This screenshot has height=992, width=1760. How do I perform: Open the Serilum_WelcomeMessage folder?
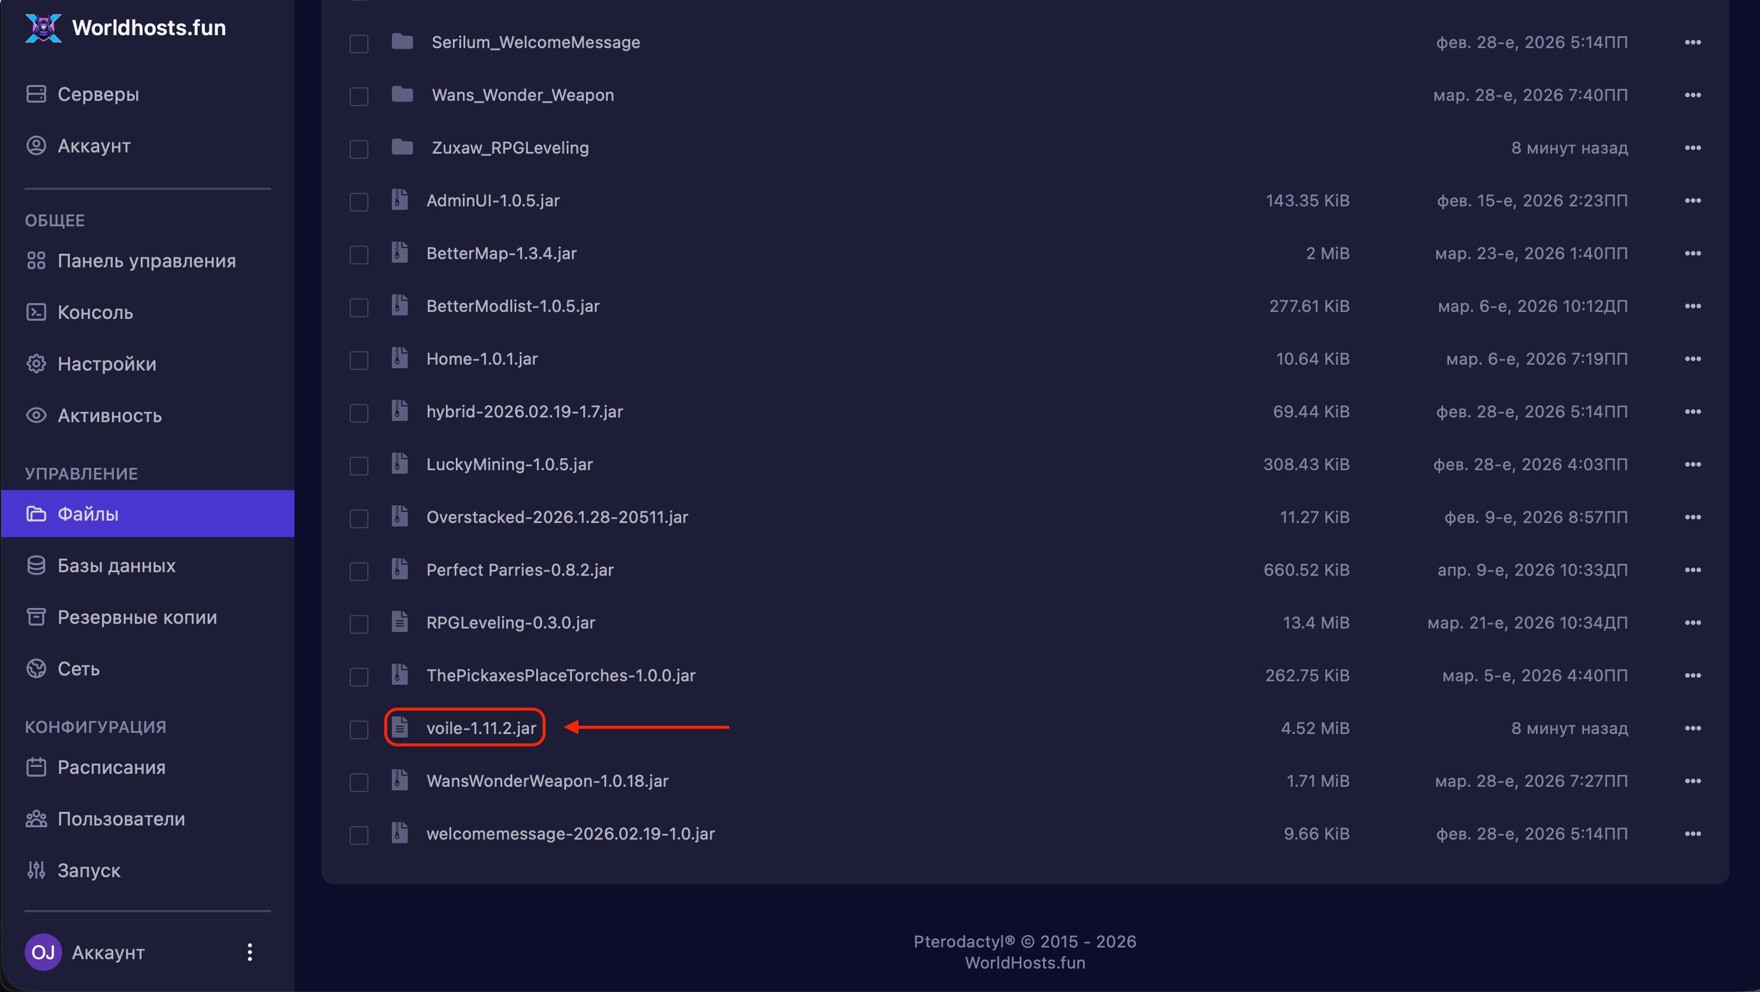coord(535,42)
